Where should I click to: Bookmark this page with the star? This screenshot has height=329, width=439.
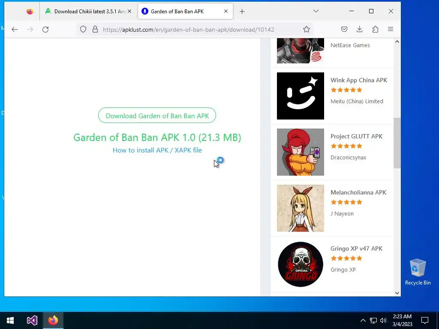coord(306,30)
